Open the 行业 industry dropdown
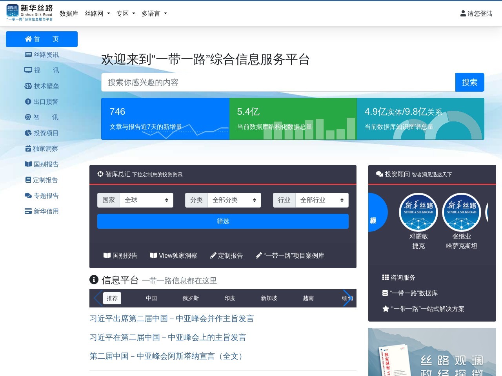This screenshot has width=502, height=376. point(322,200)
